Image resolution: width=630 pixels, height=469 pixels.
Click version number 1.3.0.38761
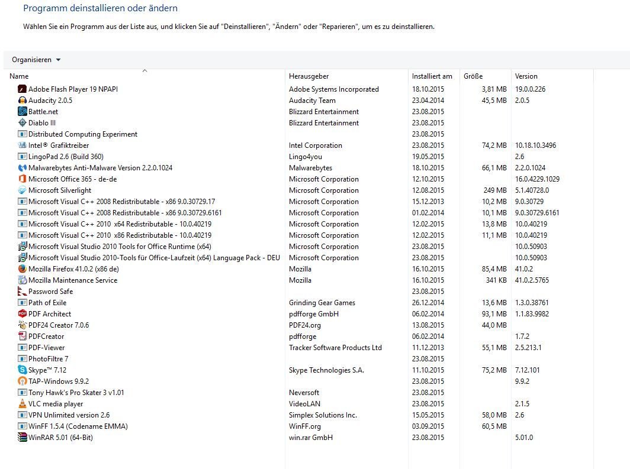(532, 302)
